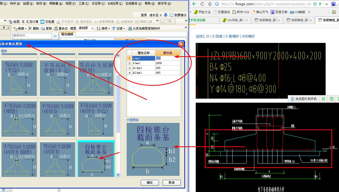Pin the left component panel
The image size is (339, 192).
tap(4, 28)
